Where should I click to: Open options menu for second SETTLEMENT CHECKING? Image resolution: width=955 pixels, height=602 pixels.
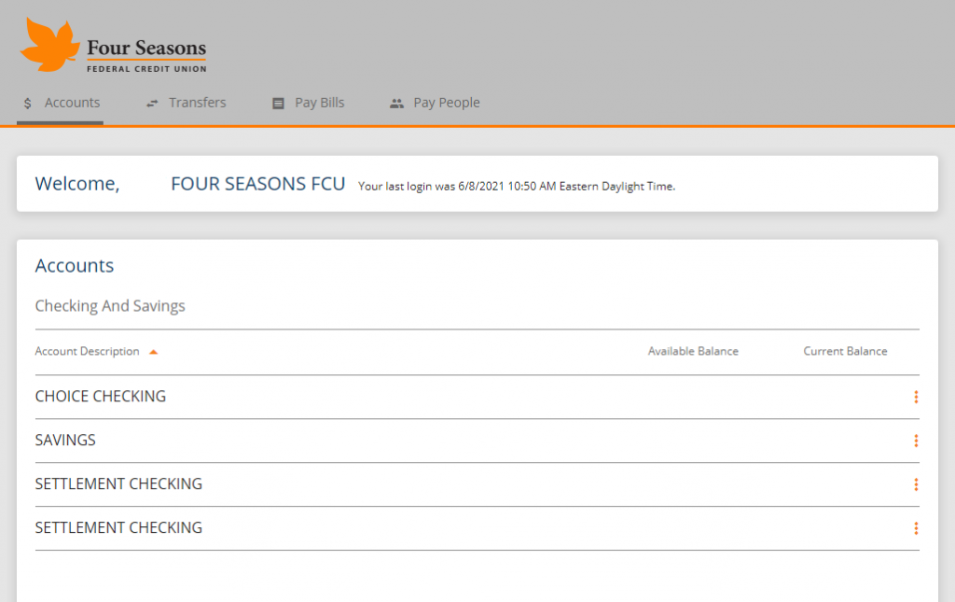915,528
